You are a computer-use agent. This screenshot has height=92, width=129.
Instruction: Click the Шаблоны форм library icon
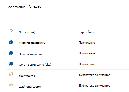pos(11,85)
